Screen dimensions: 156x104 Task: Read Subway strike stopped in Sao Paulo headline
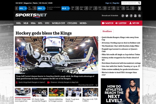(x=120, y=59)
